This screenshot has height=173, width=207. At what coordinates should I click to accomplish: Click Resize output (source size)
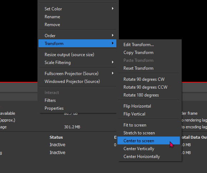point(77,55)
